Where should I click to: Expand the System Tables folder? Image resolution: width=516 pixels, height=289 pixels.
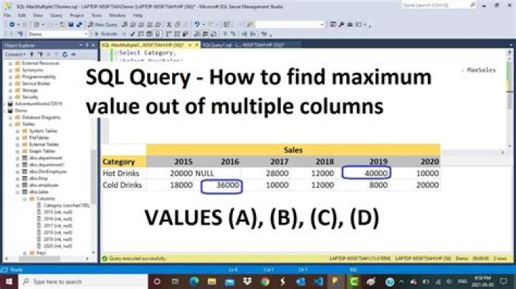(17, 131)
